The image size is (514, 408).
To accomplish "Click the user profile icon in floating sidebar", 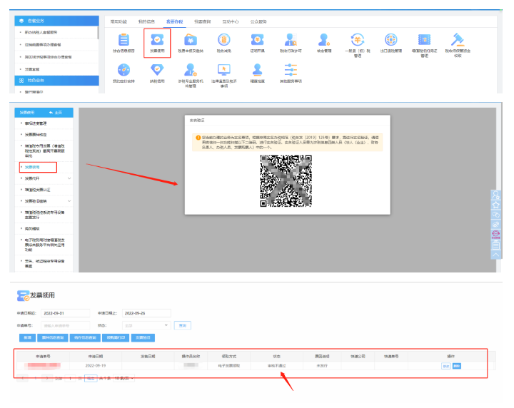I will (x=496, y=195).
